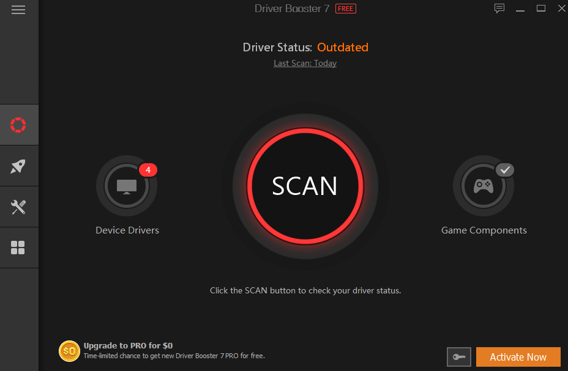Click the Upgrade to PRO for $0 text
Screen dimensions: 568x371
(128, 345)
